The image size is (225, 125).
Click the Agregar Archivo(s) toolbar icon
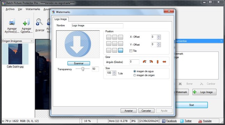[x=12, y=22]
